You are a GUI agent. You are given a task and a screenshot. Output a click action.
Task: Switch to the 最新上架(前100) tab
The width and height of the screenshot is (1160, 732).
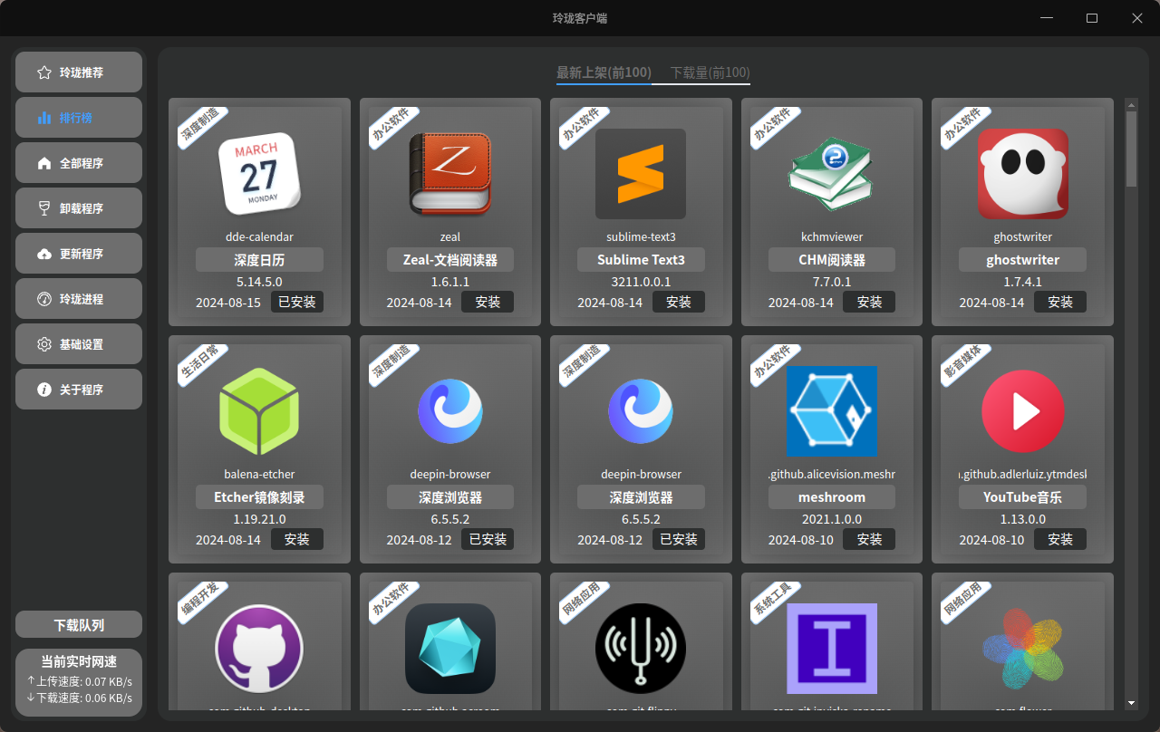(604, 72)
